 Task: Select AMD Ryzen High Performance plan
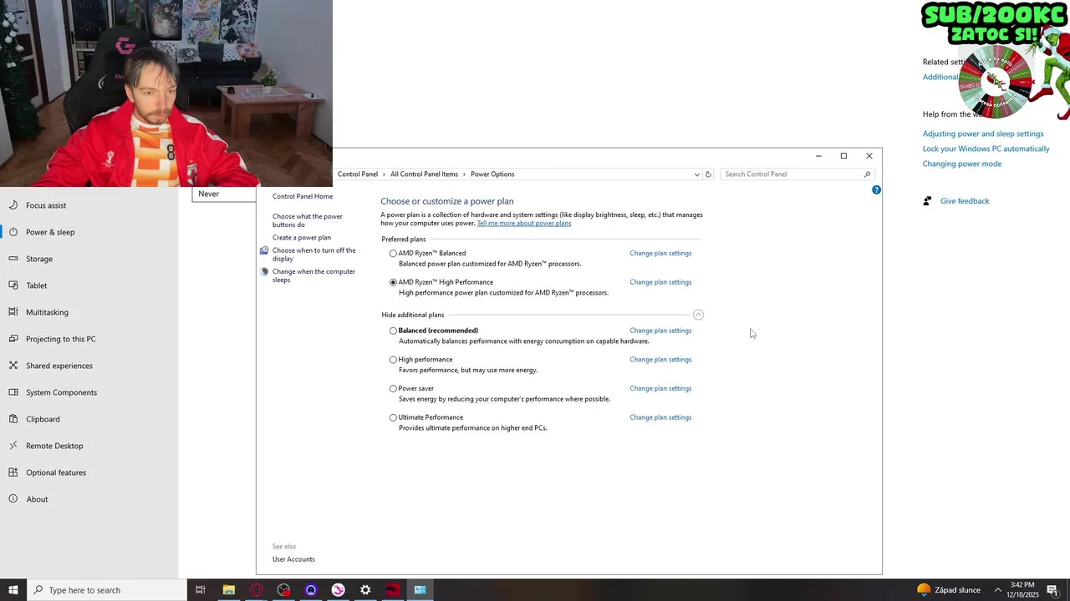pos(393,282)
